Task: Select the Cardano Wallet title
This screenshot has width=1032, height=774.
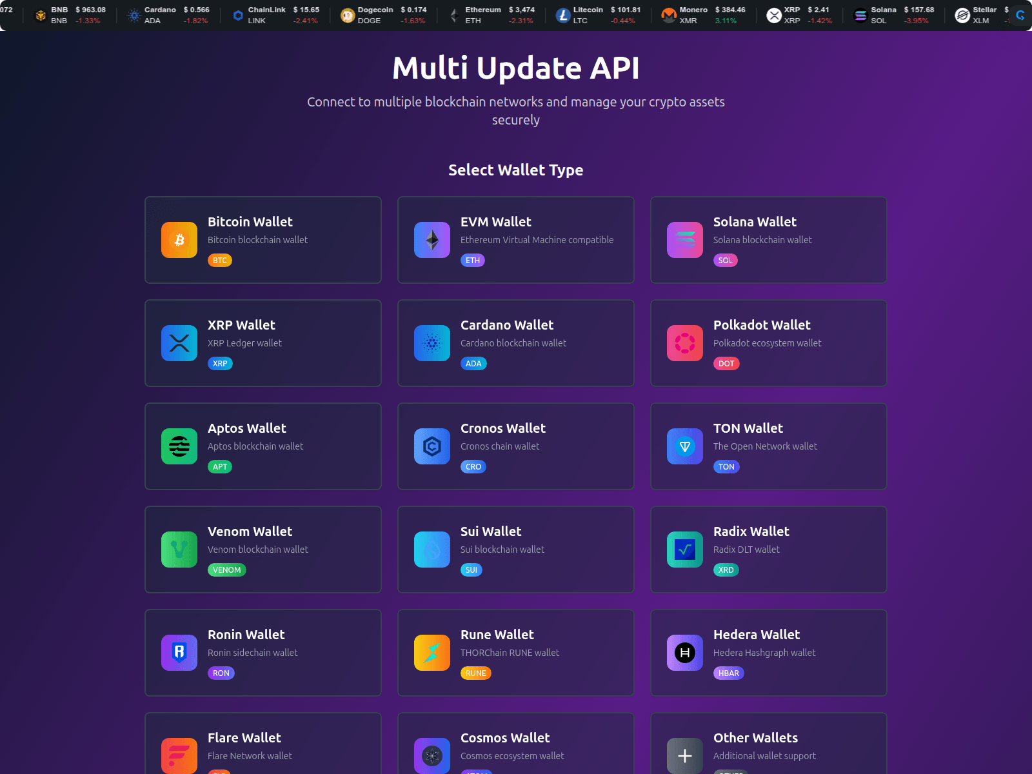Action: coord(507,325)
